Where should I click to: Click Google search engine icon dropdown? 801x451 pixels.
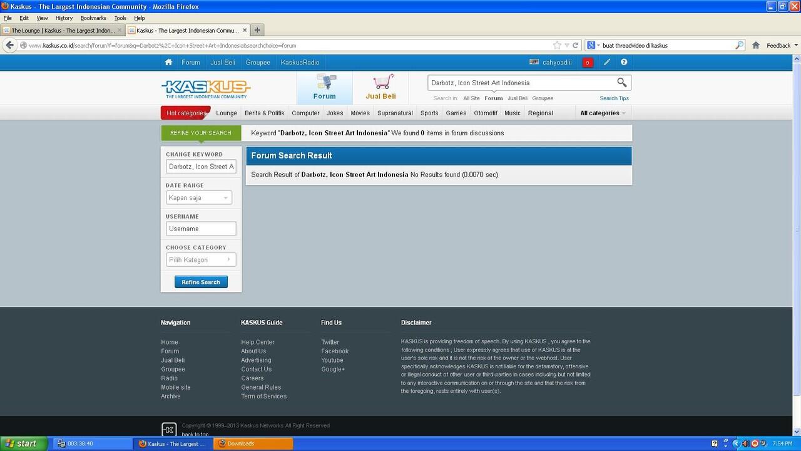pyautogui.click(x=593, y=45)
